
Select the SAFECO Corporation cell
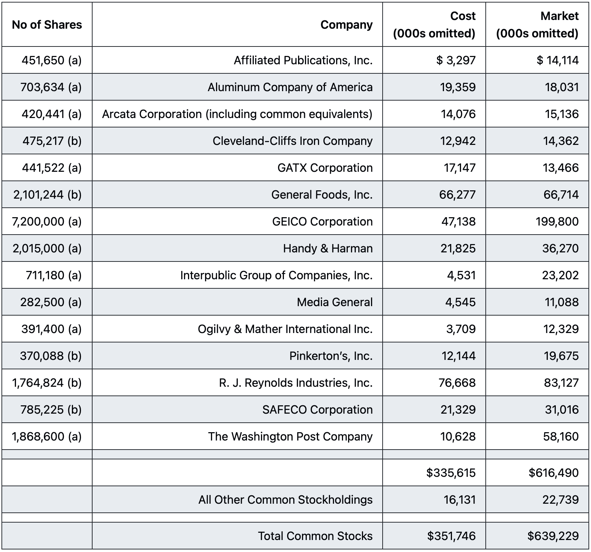[x=237, y=410]
